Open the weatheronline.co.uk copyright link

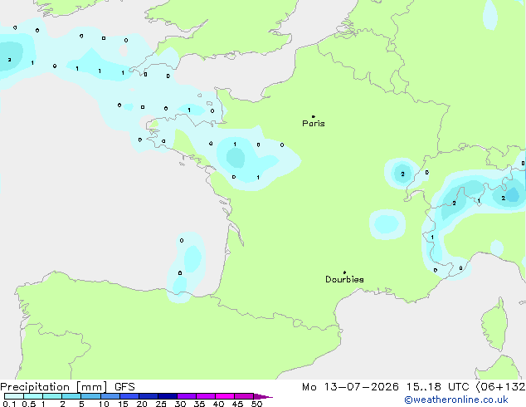[456, 400]
